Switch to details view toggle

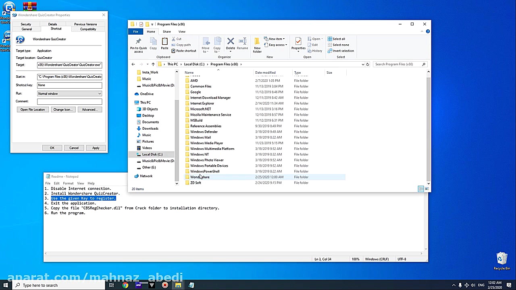pos(421,189)
